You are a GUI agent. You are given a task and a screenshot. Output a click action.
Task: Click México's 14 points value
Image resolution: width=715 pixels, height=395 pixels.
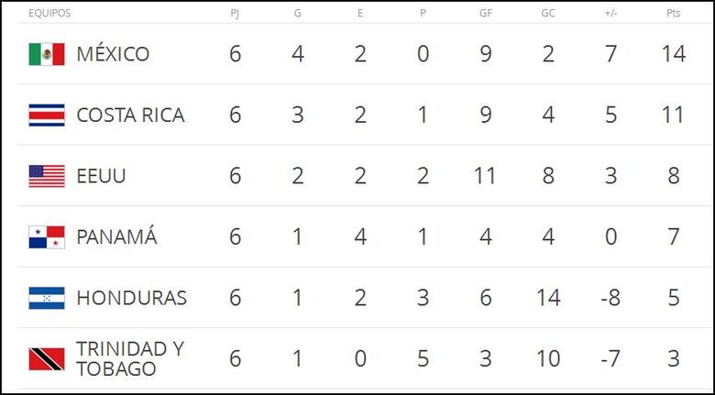[x=674, y=55]
